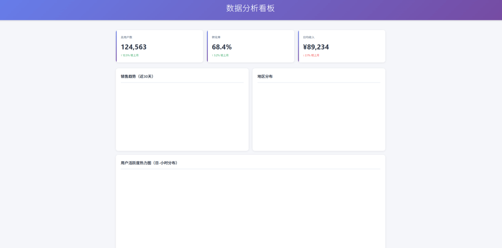Click the purple left accent bar of 总用户数 card
502x248 pixels.
point(116,46)
